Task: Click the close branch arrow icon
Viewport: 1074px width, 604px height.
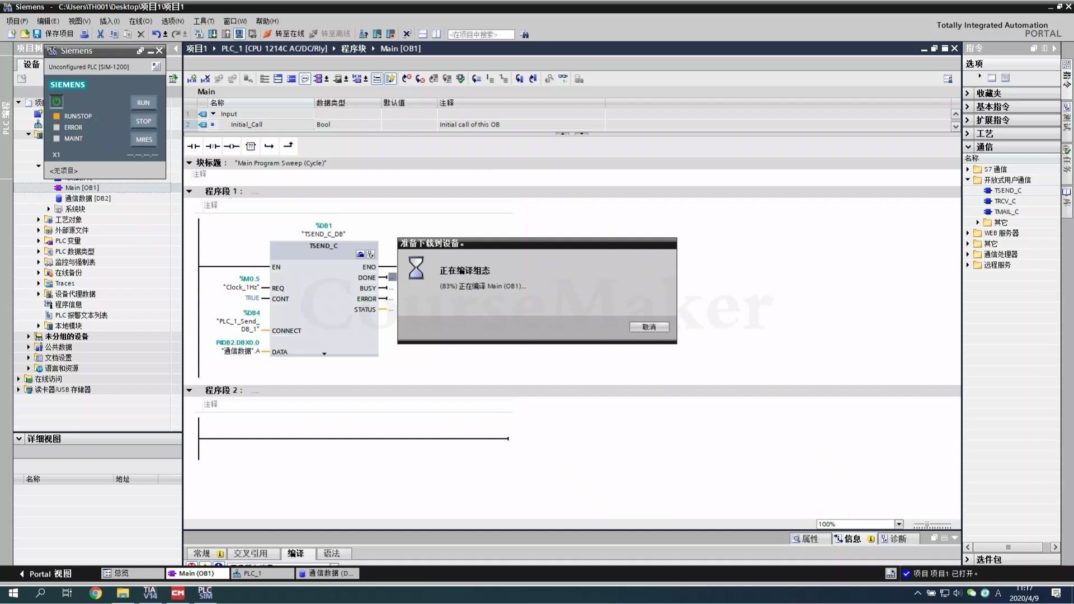Action: point(288,146)
